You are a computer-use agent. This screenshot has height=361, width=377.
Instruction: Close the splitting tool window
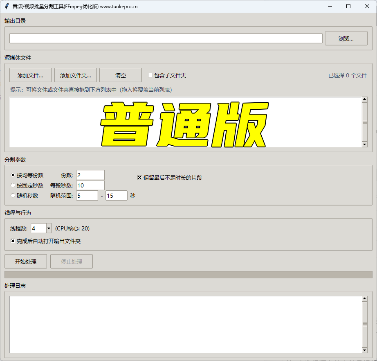click(367, 6)
